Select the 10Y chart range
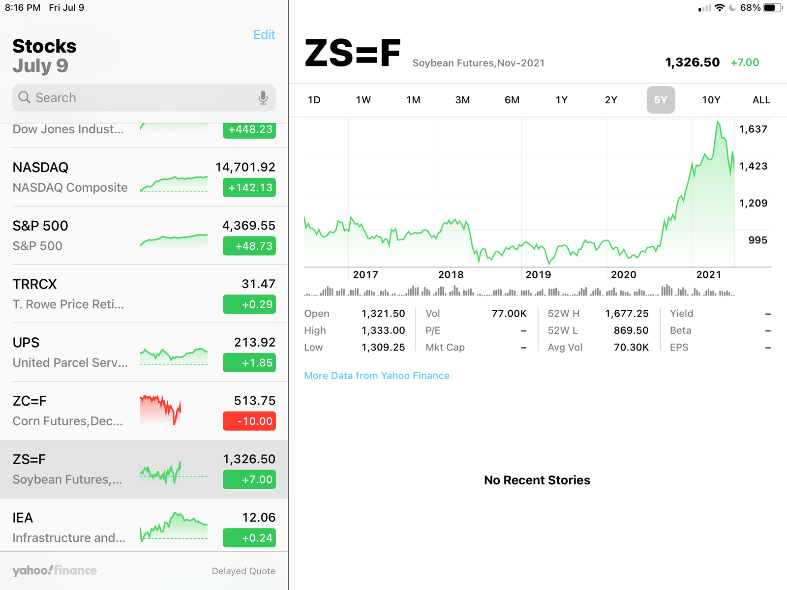This screenshot has height=590, width=787. (x=711, y=100)
